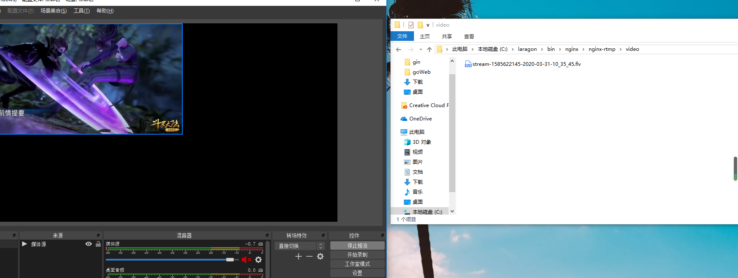Expand breadcrumb chevron after 本地磁盘 (C:)
Image resolution: width=738 pixels, height=278 pixels.
(513, 49)
